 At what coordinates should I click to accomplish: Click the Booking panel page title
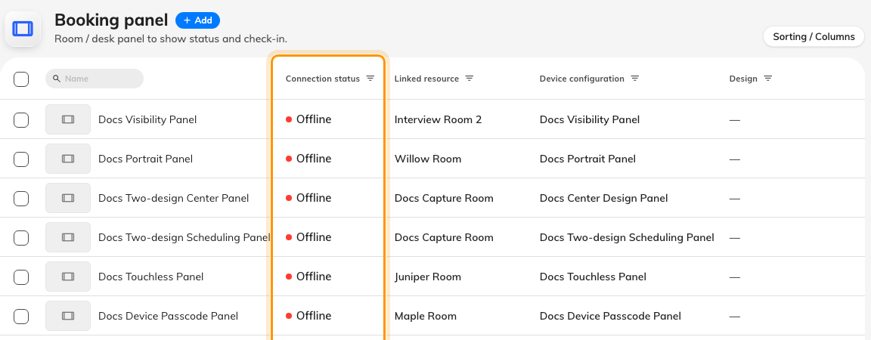coord(111,20)
